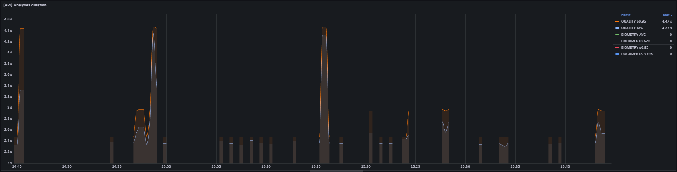
Task: Click the 4.47 s max value in legend
Action: pos(667,21)
